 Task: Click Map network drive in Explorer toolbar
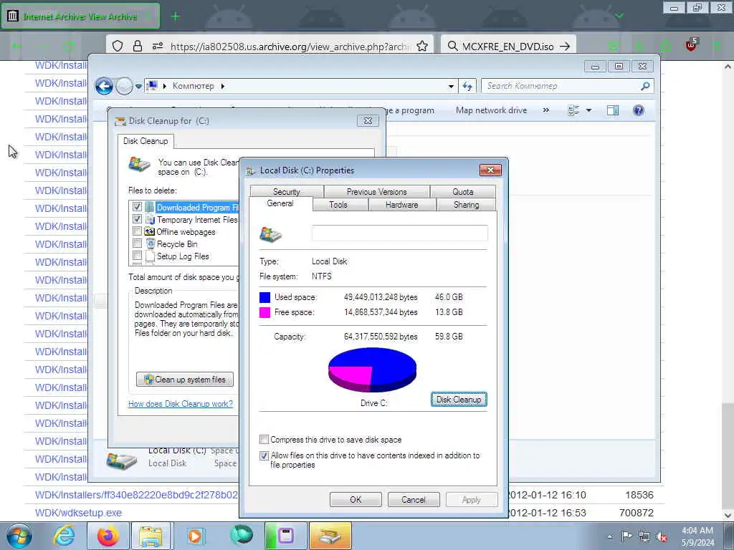pos(491,110)
